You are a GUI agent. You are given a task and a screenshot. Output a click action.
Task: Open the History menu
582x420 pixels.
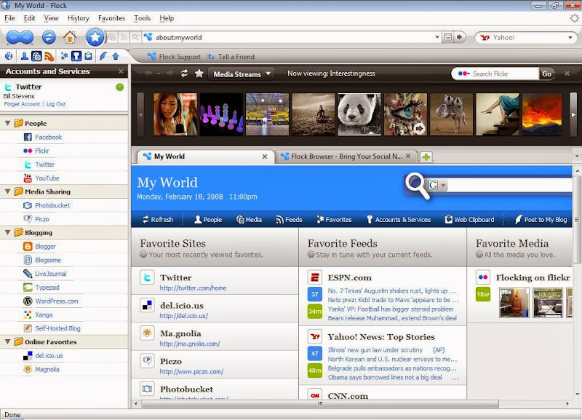coord(79,17)
